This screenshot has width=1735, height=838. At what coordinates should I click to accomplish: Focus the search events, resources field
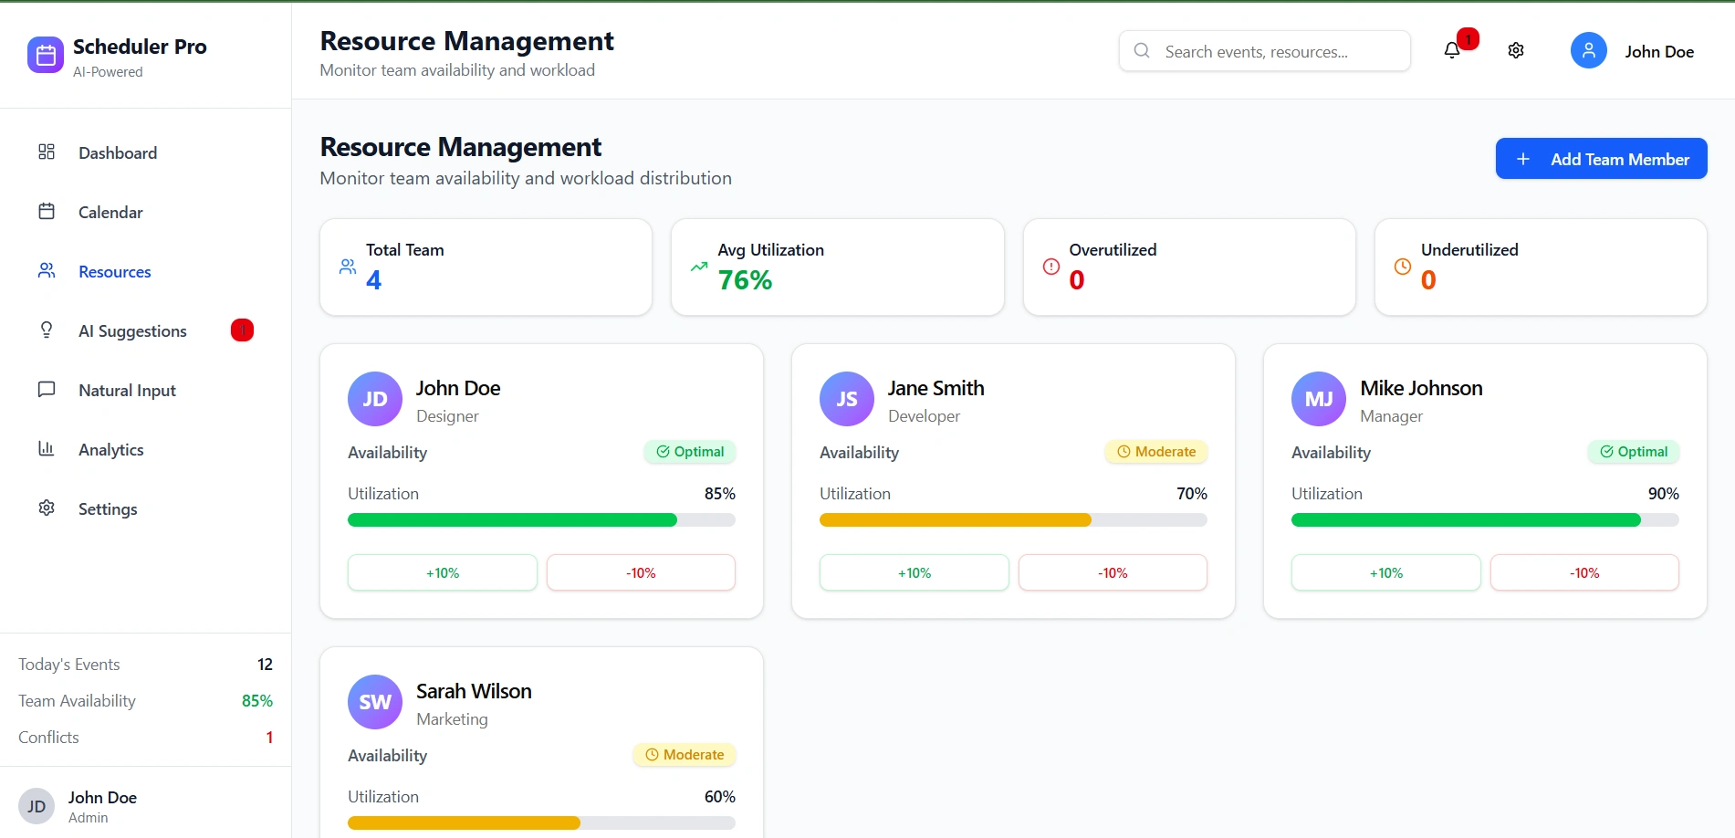[x=1265, y=51]
